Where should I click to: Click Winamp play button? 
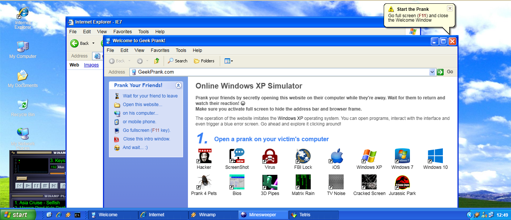click(x=28, y=186)
